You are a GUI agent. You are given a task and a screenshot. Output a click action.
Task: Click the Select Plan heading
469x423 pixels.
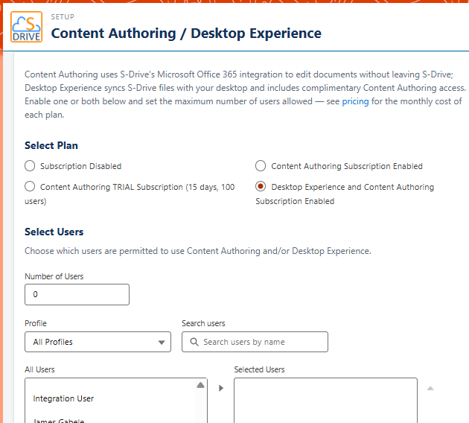(x=51, y=145)
